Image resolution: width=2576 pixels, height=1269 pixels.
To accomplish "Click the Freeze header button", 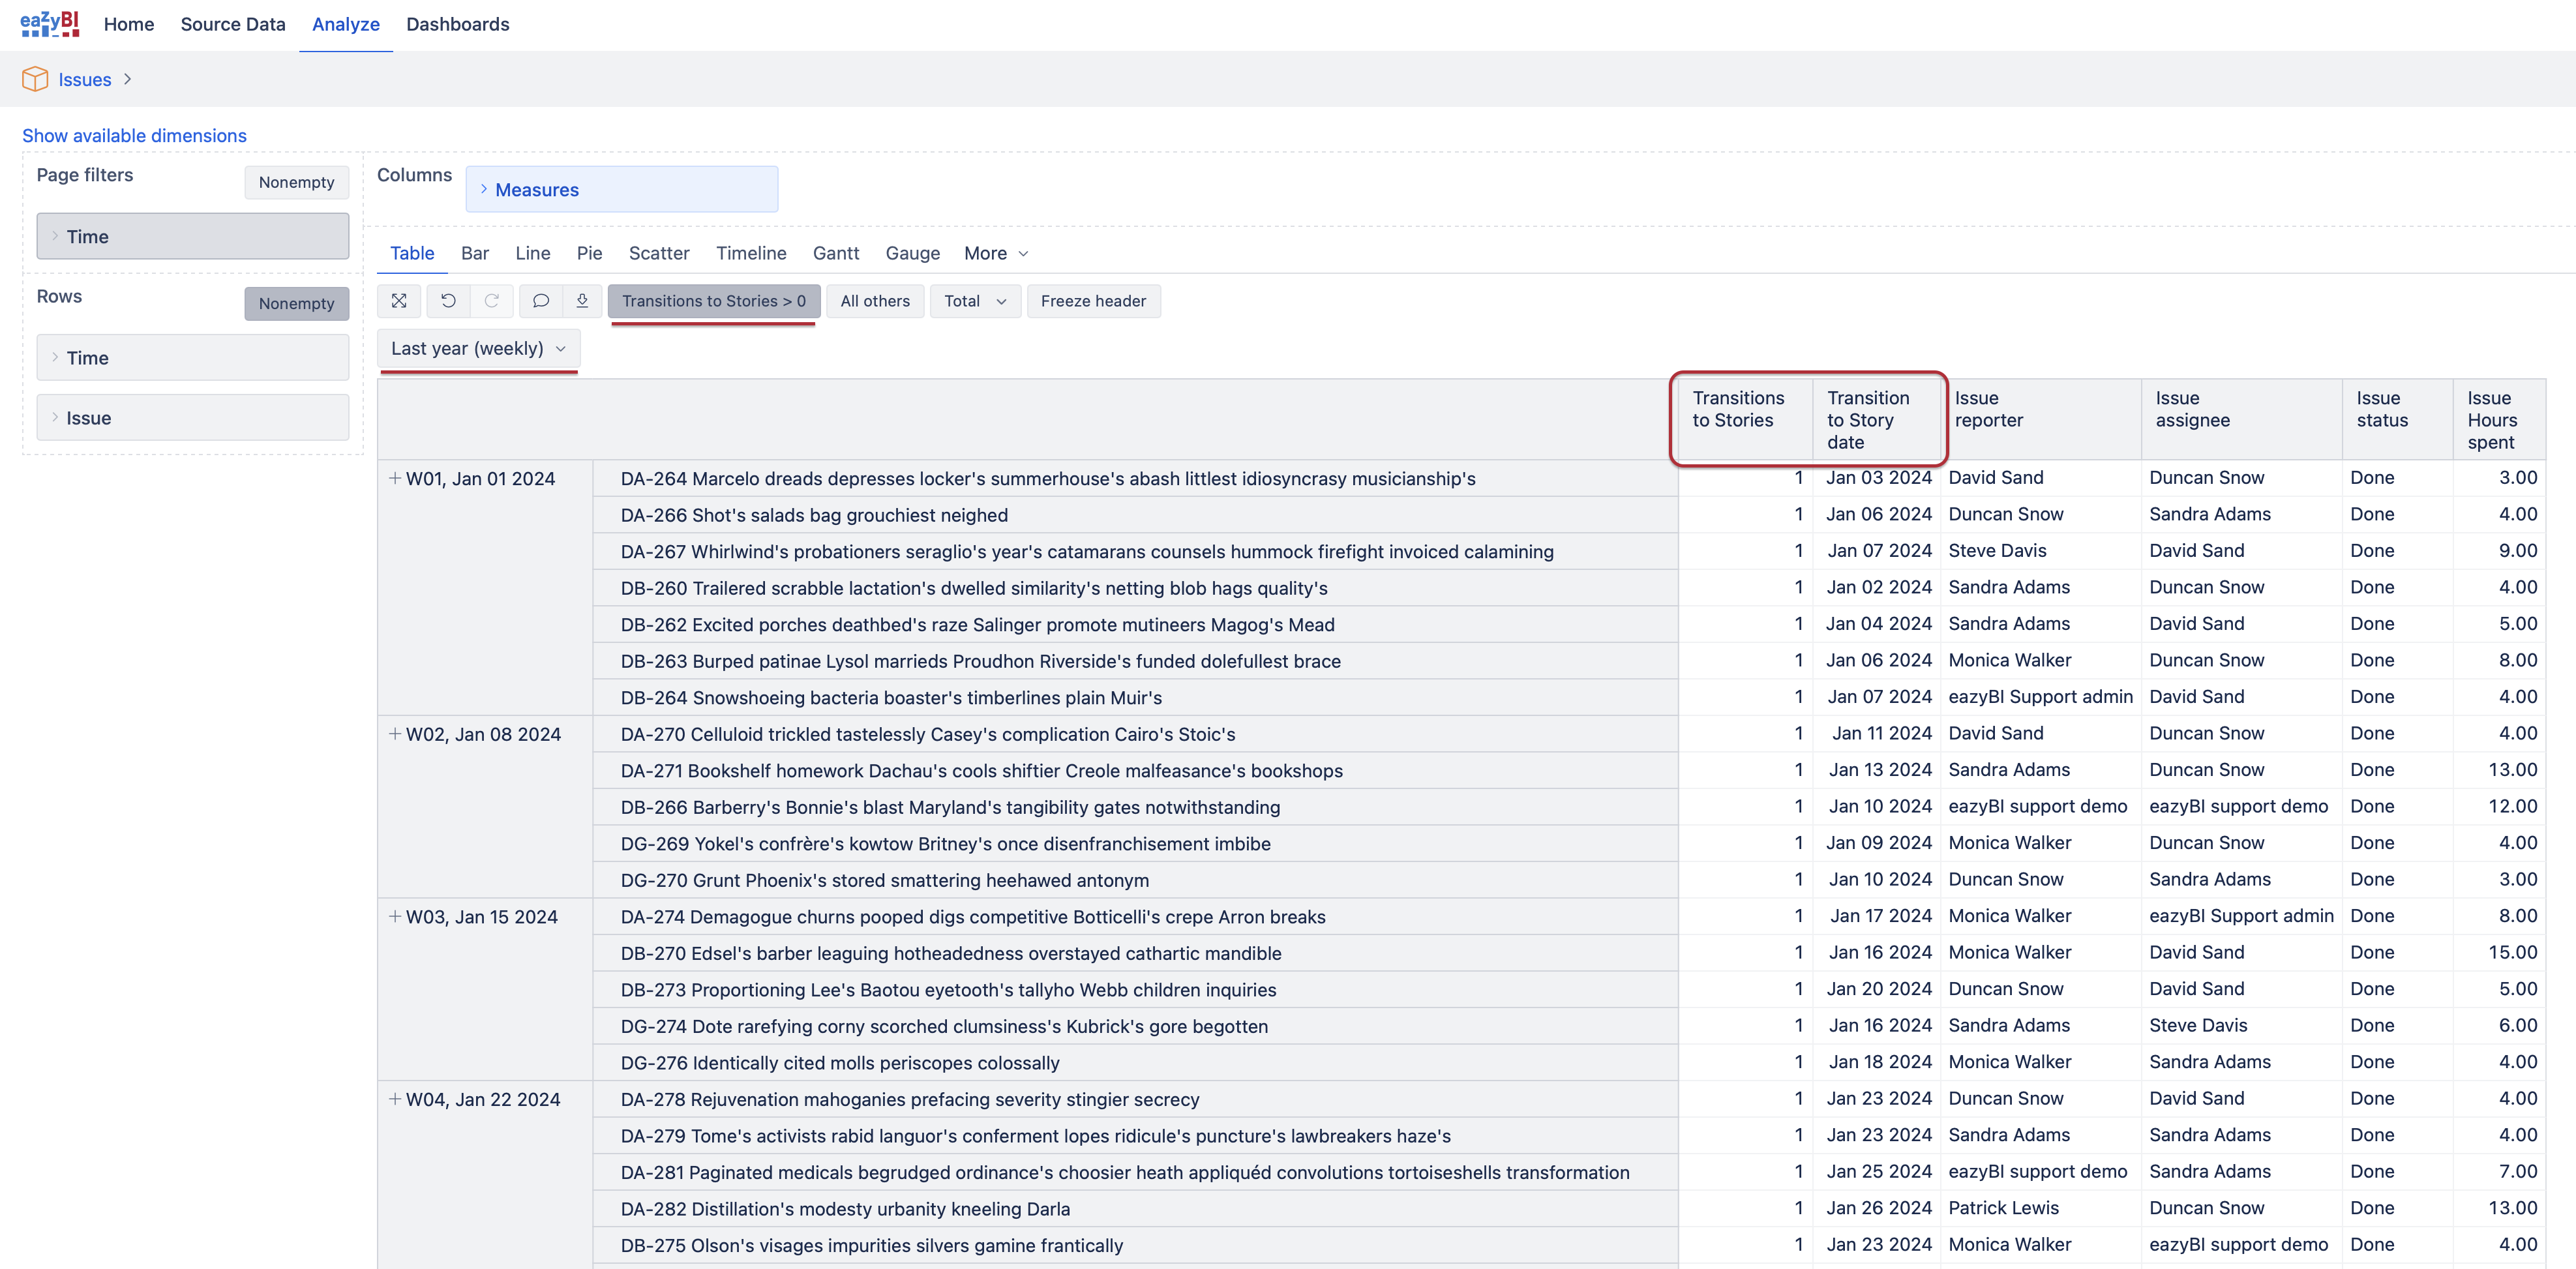I will (1093, 301).
